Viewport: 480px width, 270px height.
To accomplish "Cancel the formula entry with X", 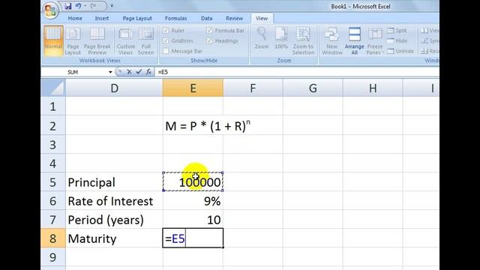I will click(129, 72).
